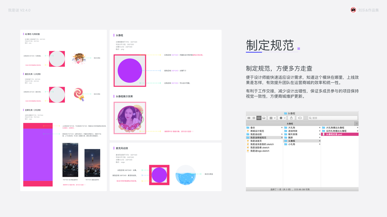387x217 pixels.
Task: Click the sketch icon of 我是谜logo.sketch
Action: [x=248, y=151]
